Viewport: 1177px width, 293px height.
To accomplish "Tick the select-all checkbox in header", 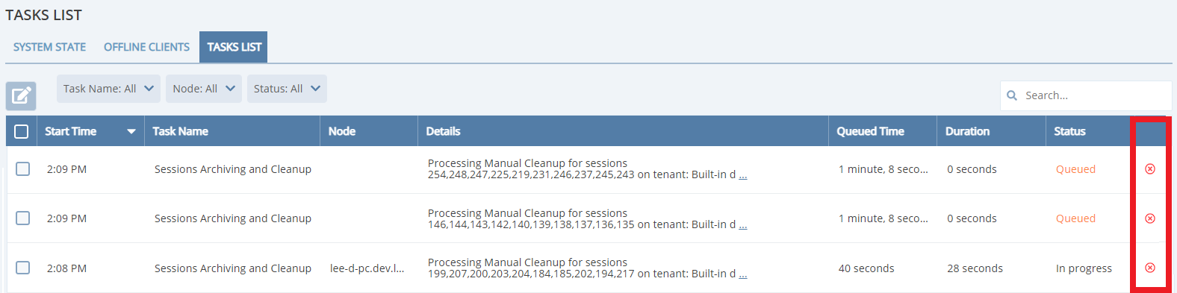I will click(22, 131).
